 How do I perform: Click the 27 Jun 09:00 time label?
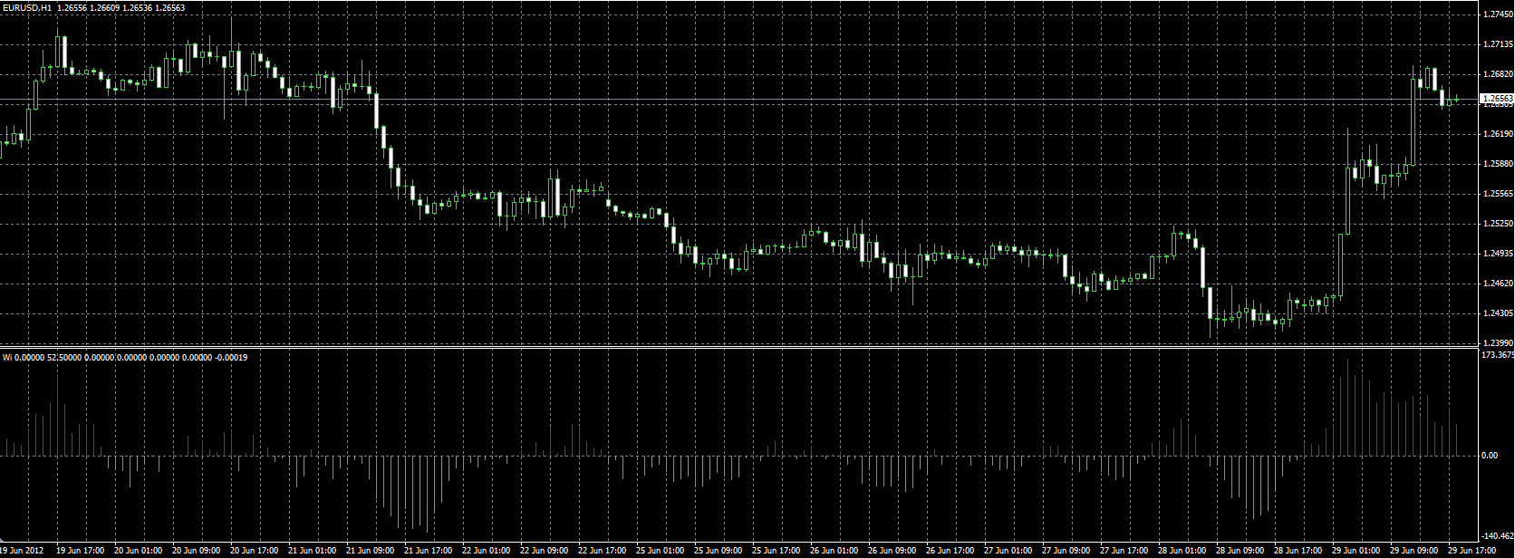tap(1066, 551)
